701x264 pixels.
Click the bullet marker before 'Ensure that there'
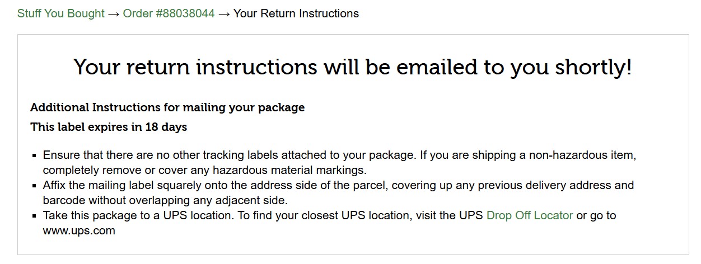[35, 155]
